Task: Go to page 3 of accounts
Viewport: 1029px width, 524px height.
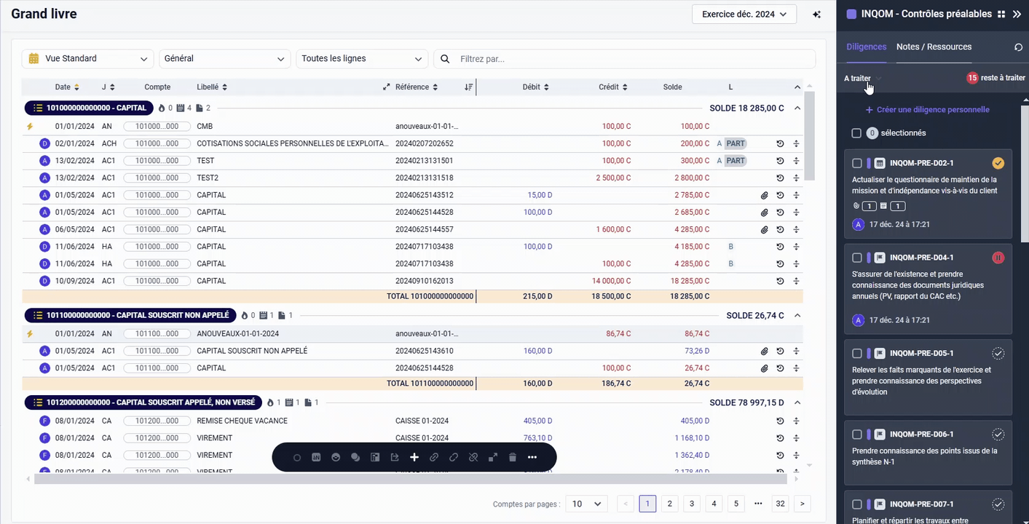Action: pos(692,504)
